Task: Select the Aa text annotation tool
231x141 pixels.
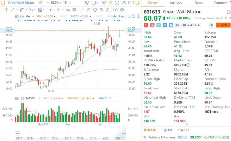Action: [x=68, y=10]
